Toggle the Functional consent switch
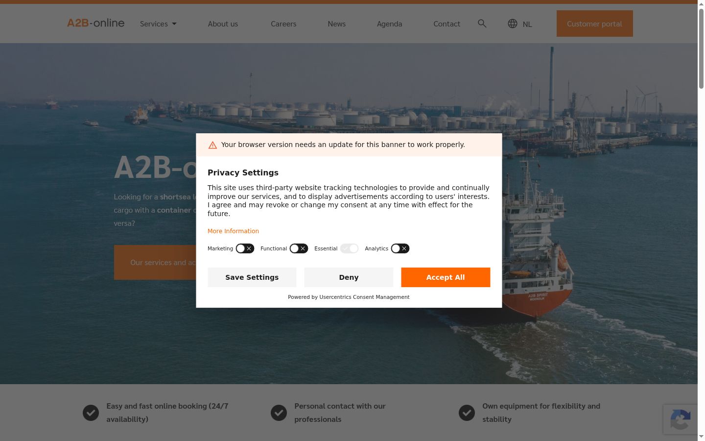 (x=299, y=248)
